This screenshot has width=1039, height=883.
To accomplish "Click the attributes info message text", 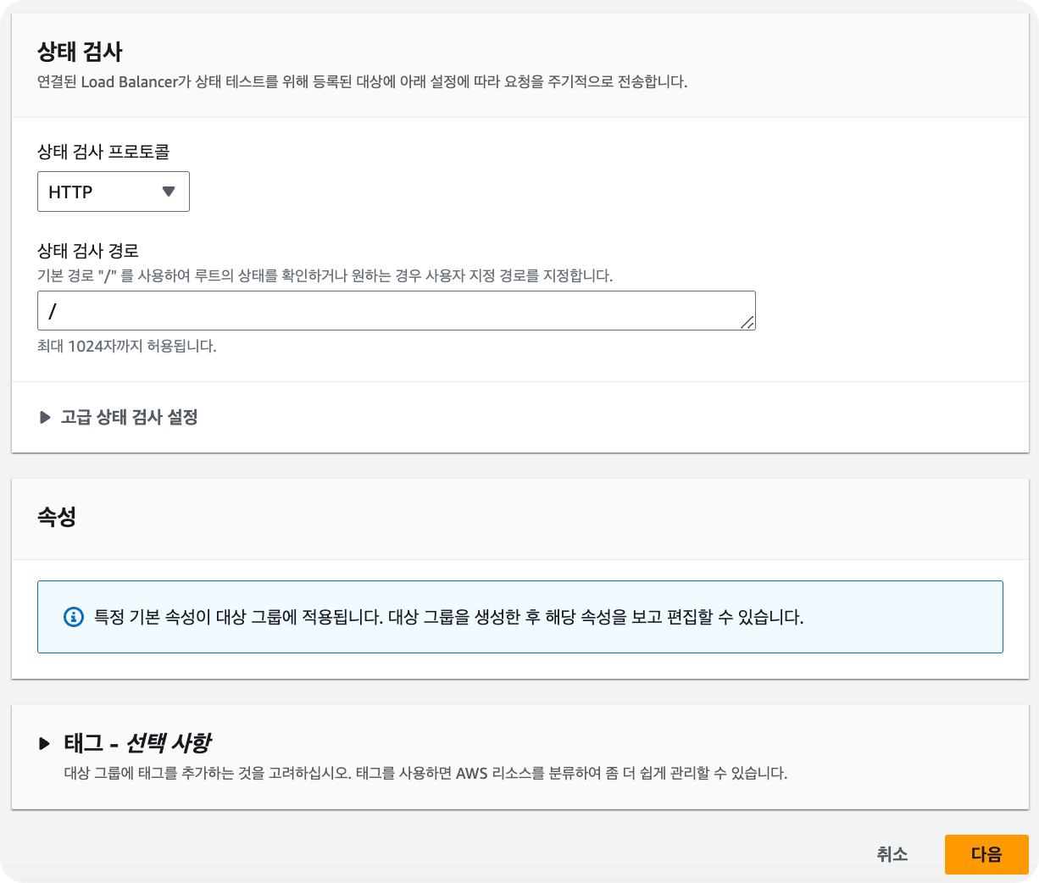I will [448, 617].
